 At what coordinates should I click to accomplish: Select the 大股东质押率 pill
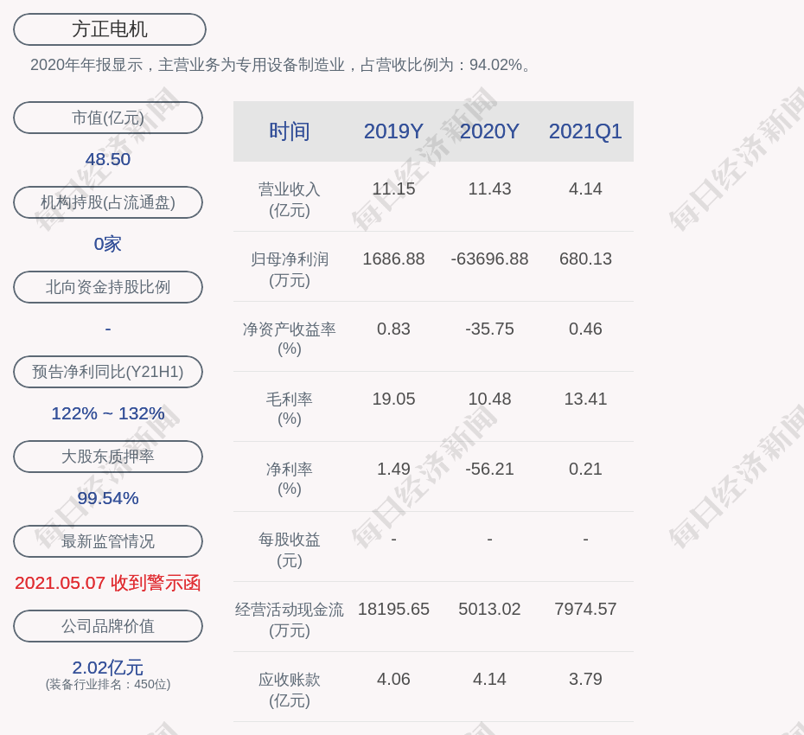(108, 456)
